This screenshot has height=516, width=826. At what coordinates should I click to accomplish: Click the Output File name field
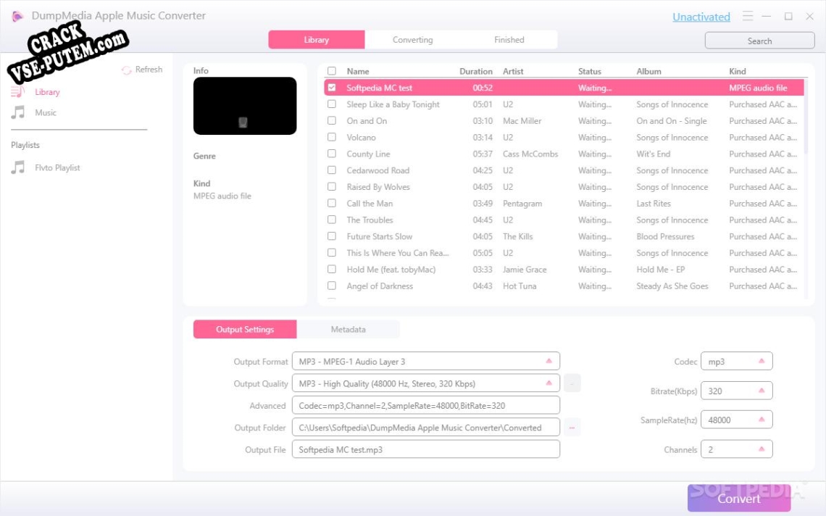coord(425,449)
